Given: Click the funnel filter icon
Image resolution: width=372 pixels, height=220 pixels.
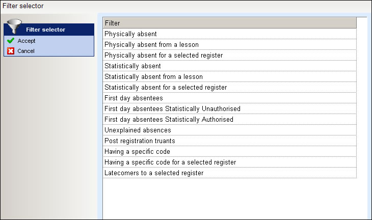Looking at the screenshot, I should coord(14,26).
